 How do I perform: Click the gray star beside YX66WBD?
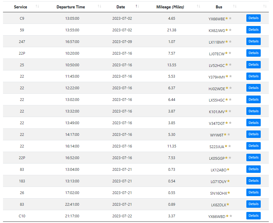pos(230,216)
